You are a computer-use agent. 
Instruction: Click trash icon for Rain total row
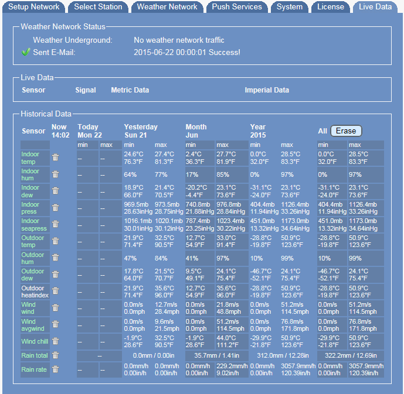pyautogui.click(x=55, y=355)
